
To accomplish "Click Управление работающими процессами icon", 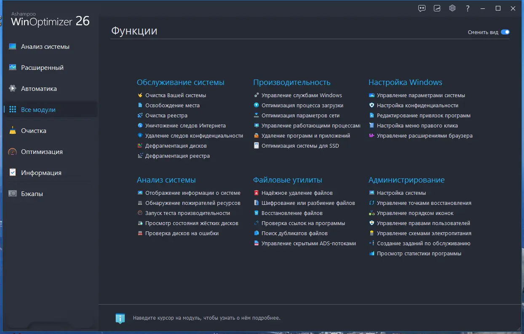I will tap(256, 125).
